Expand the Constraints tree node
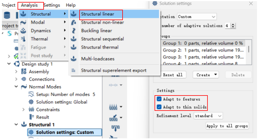 click(x=23, y=109)
